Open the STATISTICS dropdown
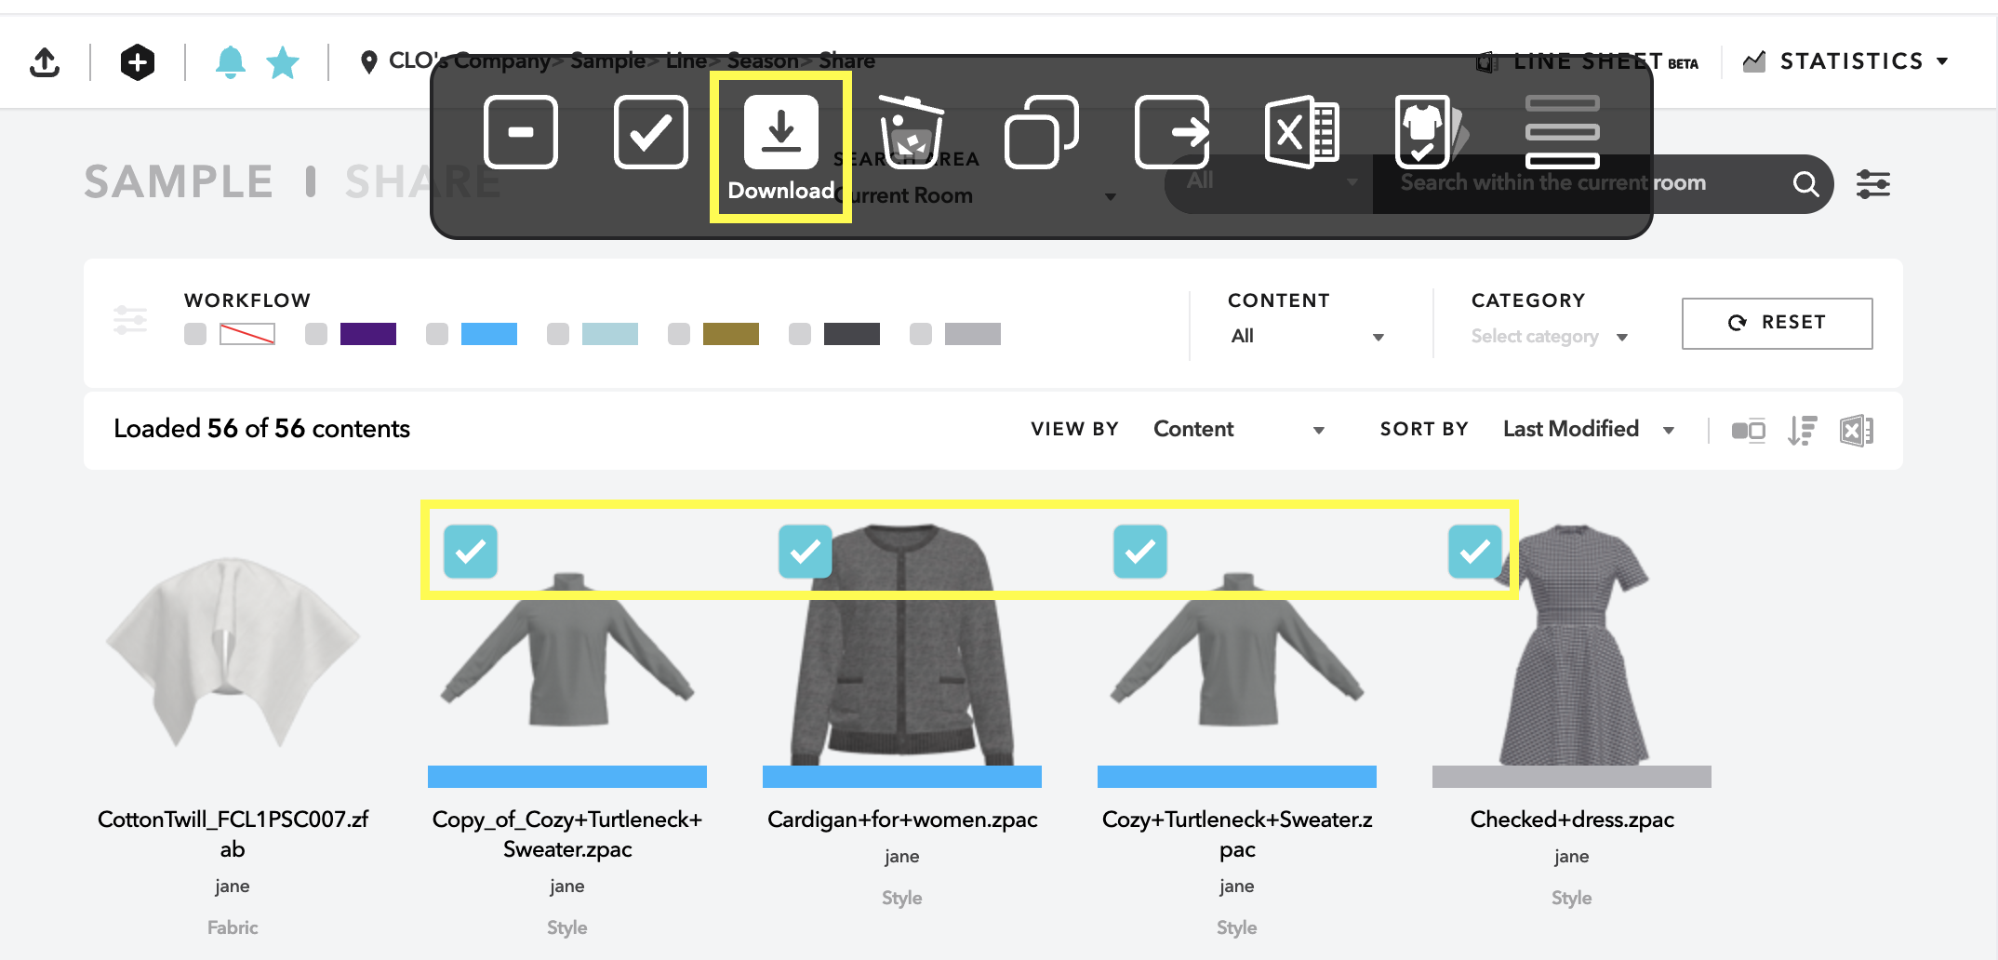 pos(1845,62)
